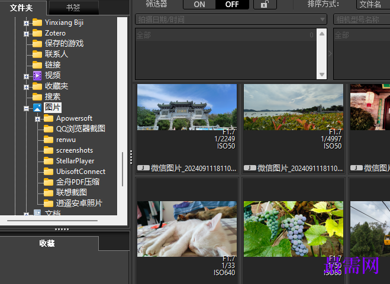Expand the Yinxiang Biji folder node
This screenshot has height=284, width=390.
click(26, 24)
